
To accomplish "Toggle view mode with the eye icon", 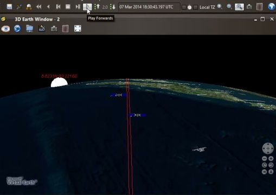I will 5,29.
